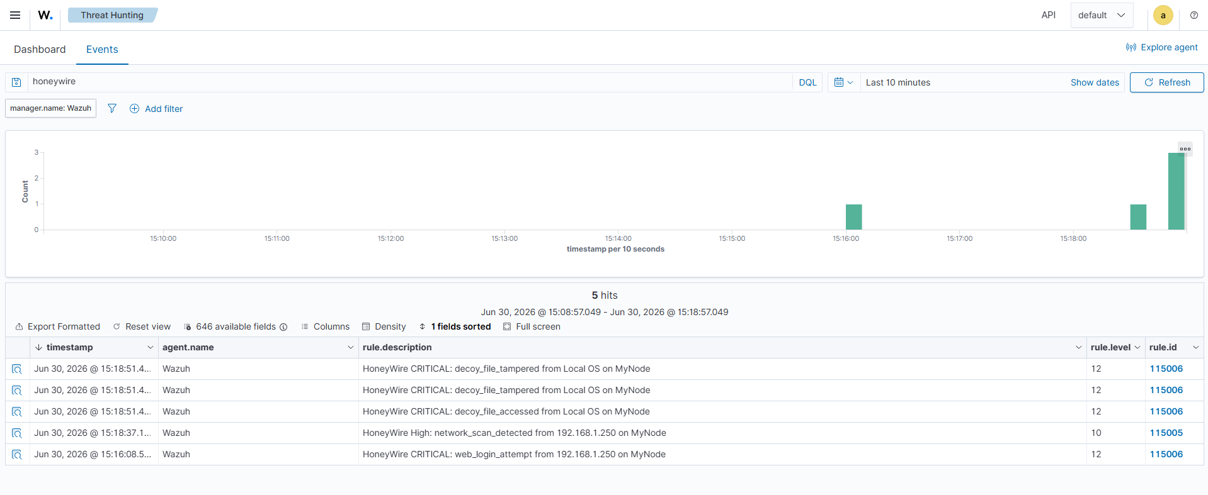Expand rule.id column header menu

tap(1195, 347)
